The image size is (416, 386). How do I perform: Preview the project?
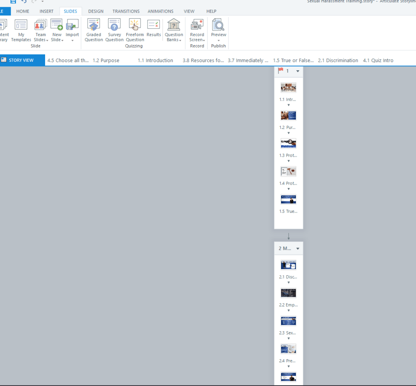[219, 26]
